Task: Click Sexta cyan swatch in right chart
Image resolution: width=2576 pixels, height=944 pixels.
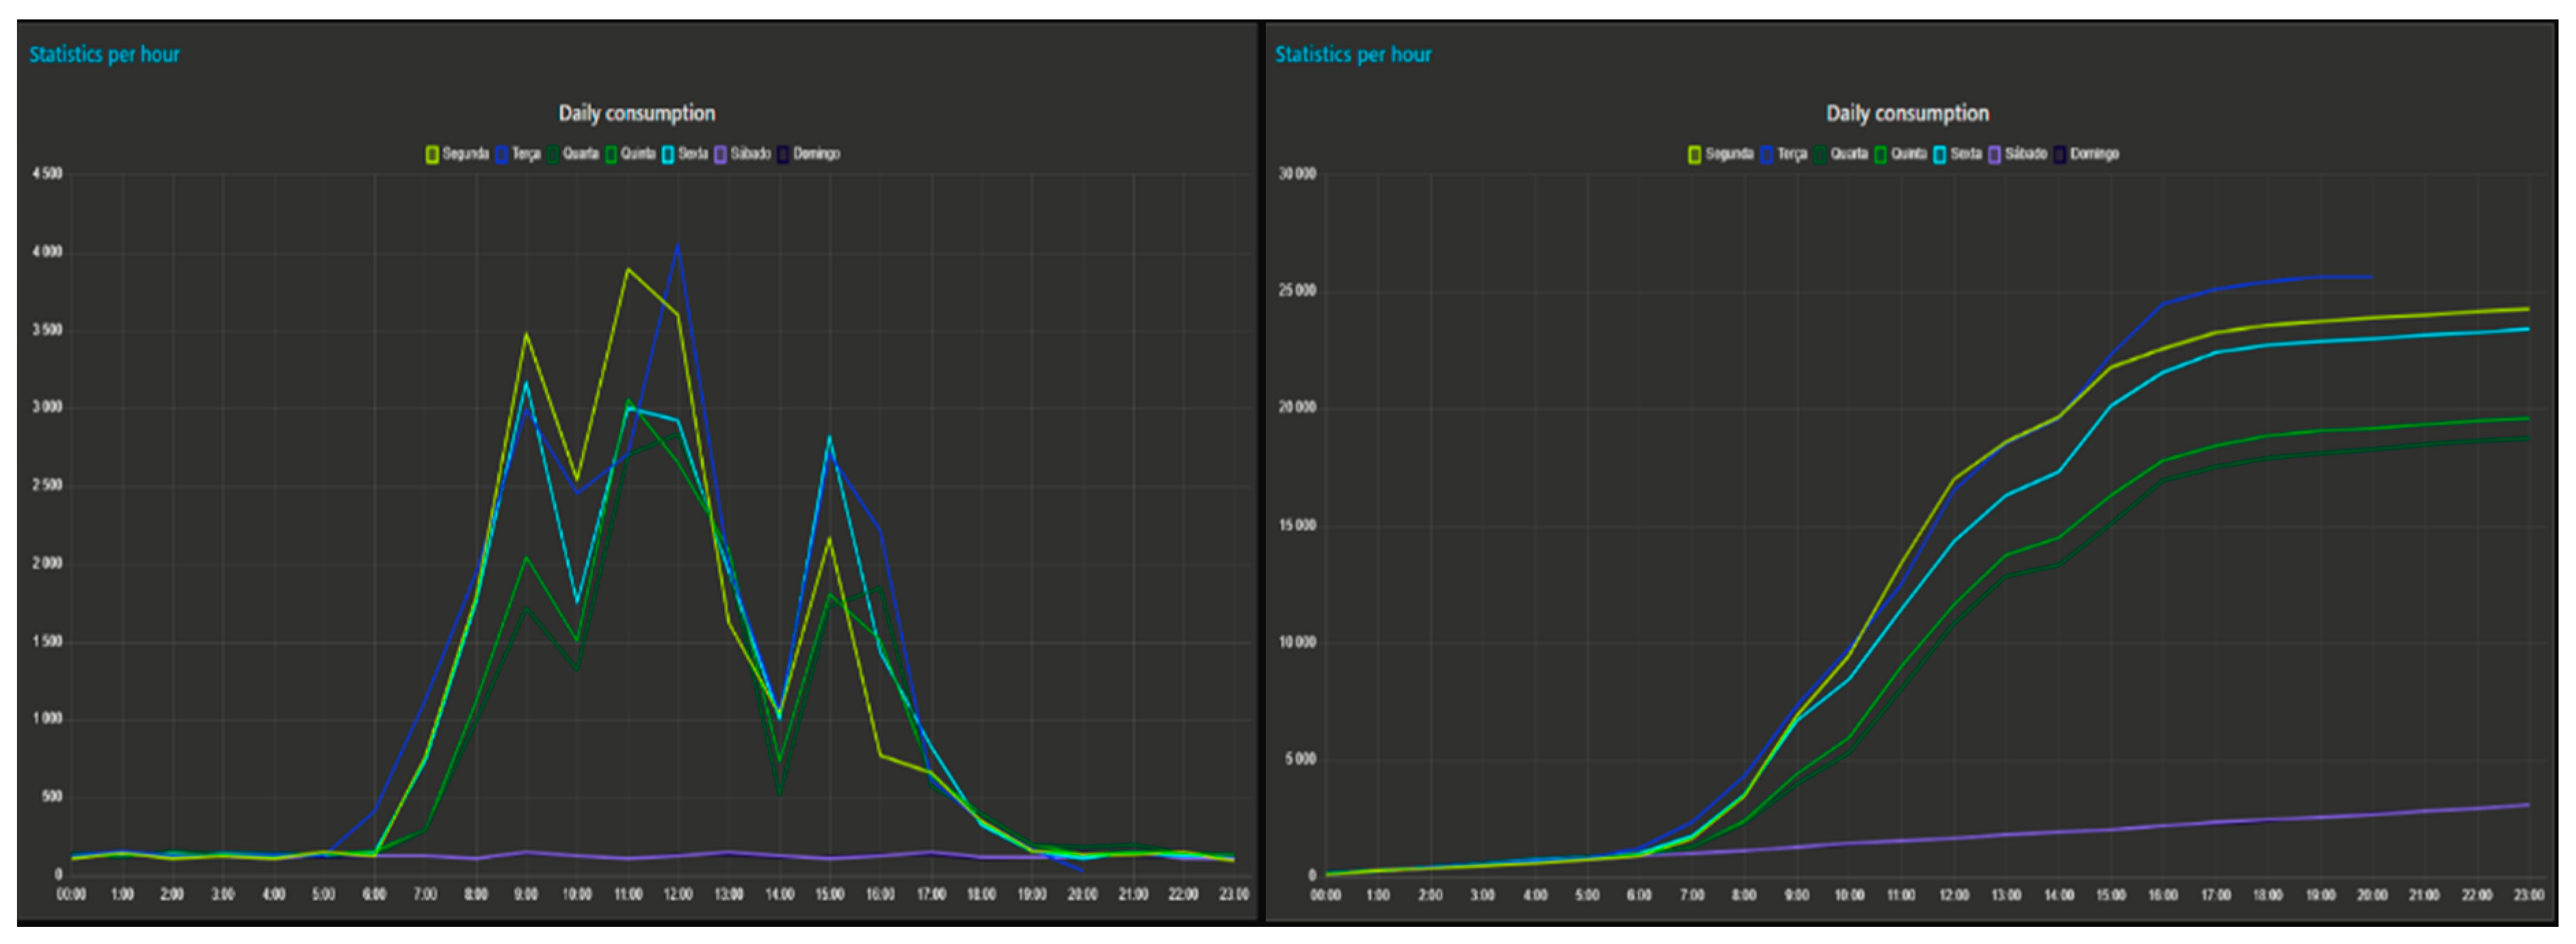Action: (1940, 154)
